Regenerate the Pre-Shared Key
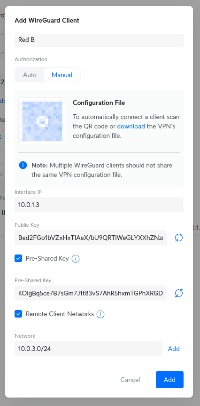Image resolution: width=200 pixels, height=406 pixels. tap(179, 293)
